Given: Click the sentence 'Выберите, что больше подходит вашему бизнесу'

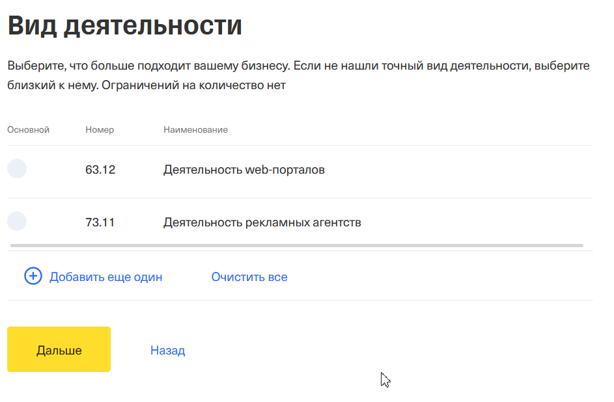Looking at the screenshot, I should pos(148,65).
